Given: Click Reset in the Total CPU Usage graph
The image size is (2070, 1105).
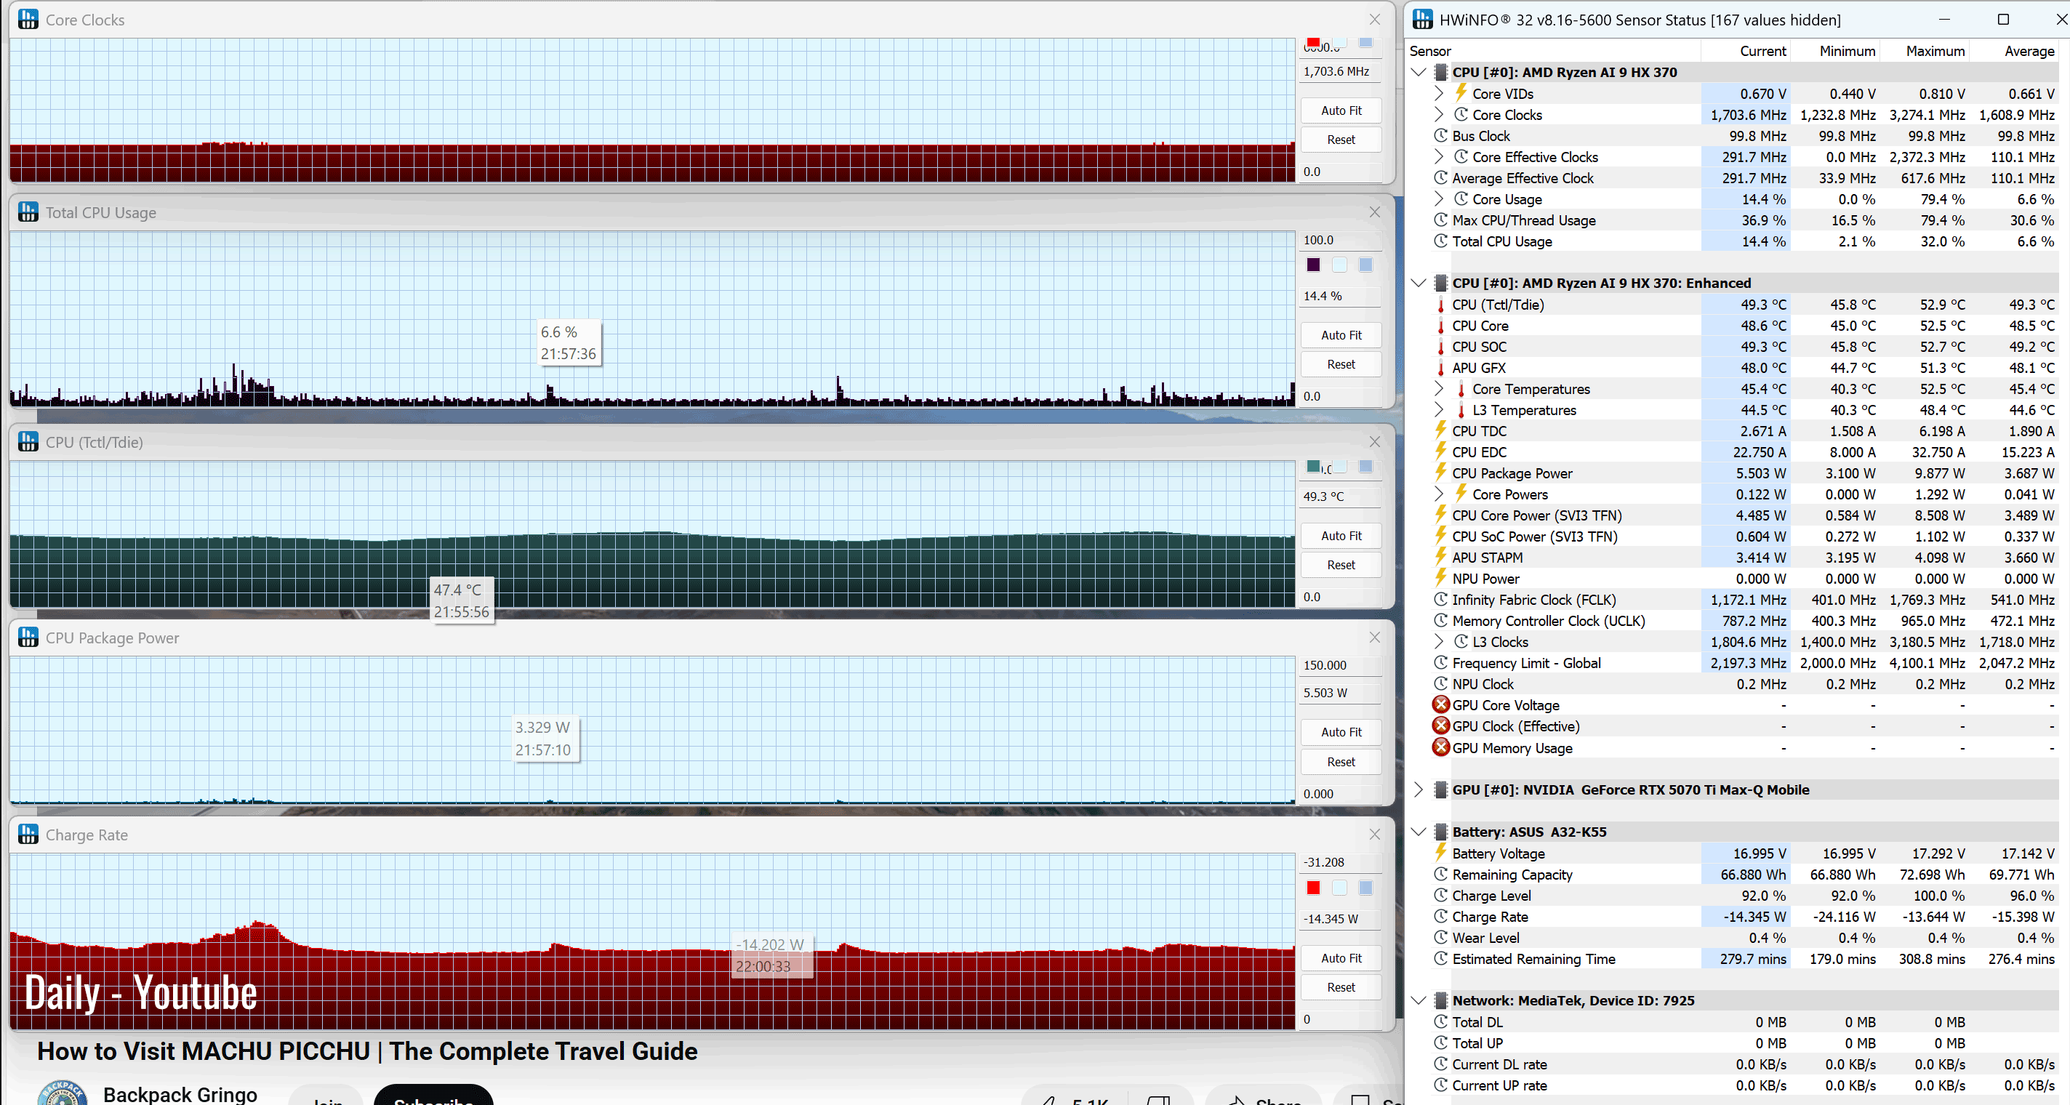Looking at the screenshot, I should [x=1340, y=364].
